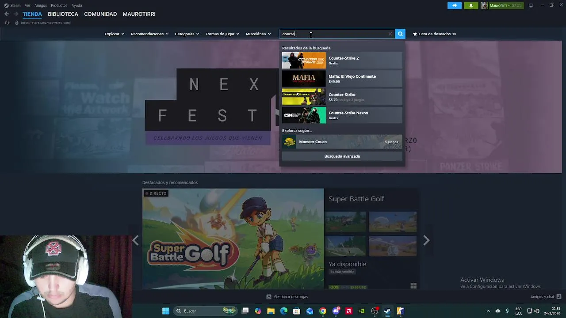
Task: Click the Windows platform icon on the golf card
Action: click(413, 286)
